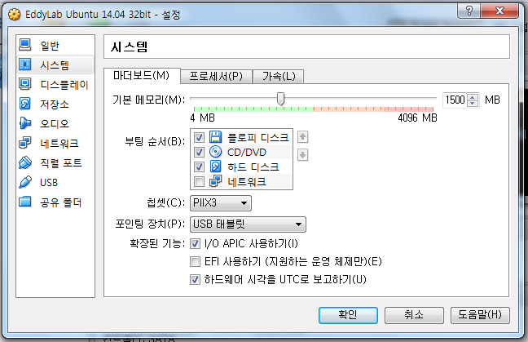This screenshot has width=528, height=342.
Task: Select the 디스플레이 display icon in sidebar
Action: (25, 84)
